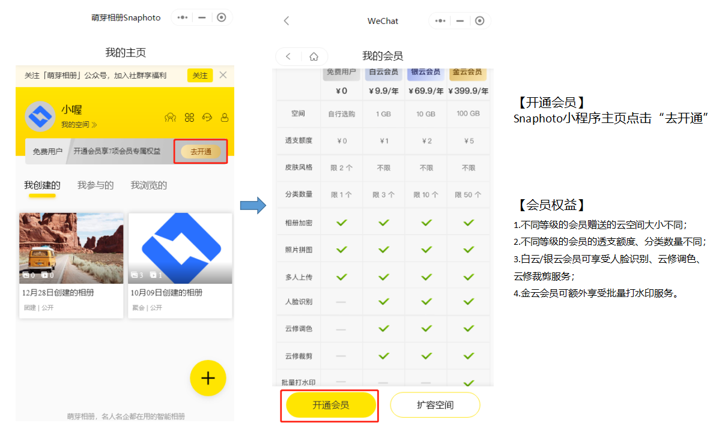The height and width of the screenshot is (429, 728).
Task: Tap the 小喔 profile avatar
Action: pyautogui.click(x=40, y=116)
